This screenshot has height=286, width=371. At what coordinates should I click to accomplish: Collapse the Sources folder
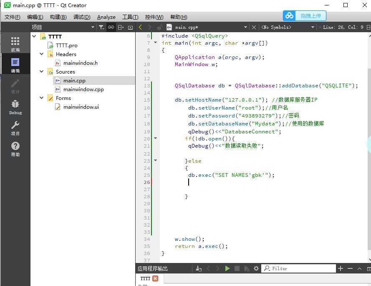[x=42, y=71]
